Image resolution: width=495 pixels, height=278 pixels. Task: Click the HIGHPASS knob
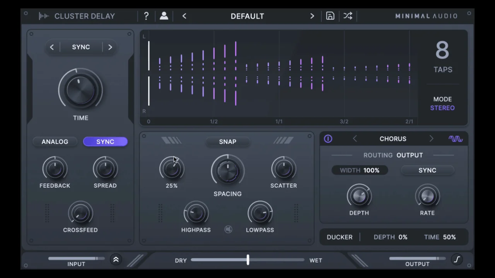click(x=196, y=213)
